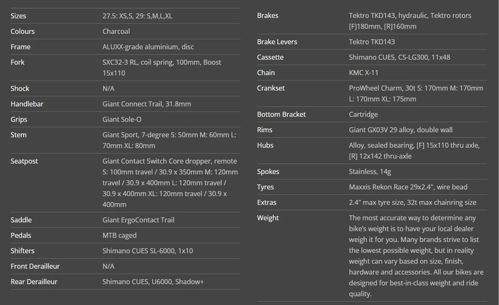499x305 pixels.
Task: Click the Giant ErgoContact Trail saddle value
Action: pyautogui.click(x=138, y=220)
